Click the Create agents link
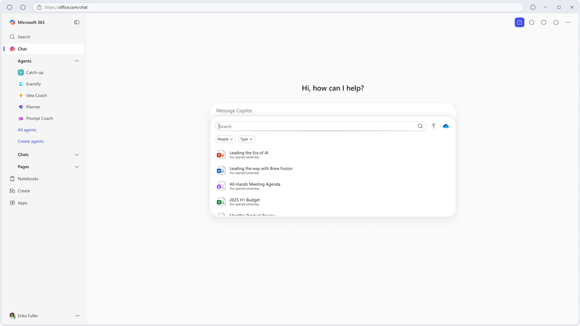The height and width of the screenshot is (326, 580). (x=31, y=141)
